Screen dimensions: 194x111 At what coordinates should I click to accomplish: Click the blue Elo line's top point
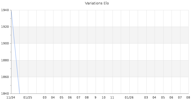click(11, 10)
